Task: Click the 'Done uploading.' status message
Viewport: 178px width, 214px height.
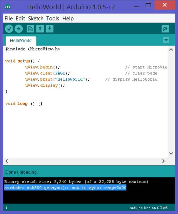Action: tap(21, 172)
